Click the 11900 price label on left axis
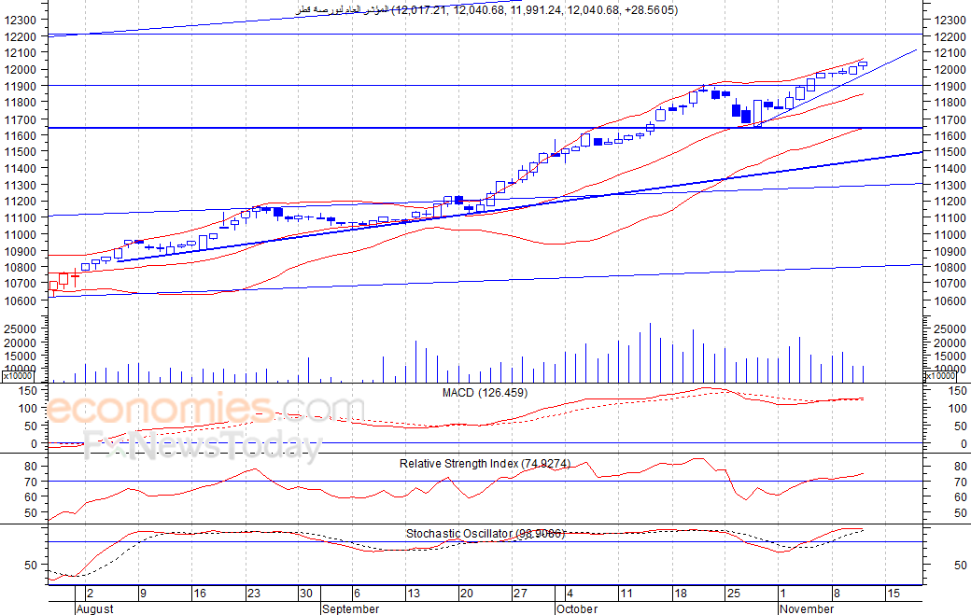 [21, 86]
